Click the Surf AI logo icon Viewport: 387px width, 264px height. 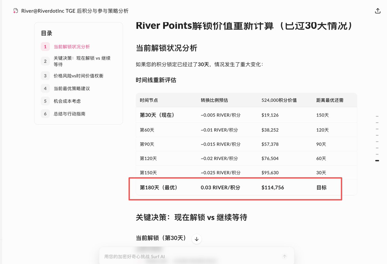coord(15,11)
